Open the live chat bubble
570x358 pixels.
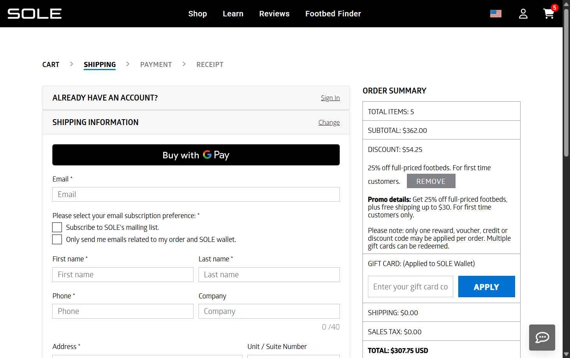[x=542, y=337]
